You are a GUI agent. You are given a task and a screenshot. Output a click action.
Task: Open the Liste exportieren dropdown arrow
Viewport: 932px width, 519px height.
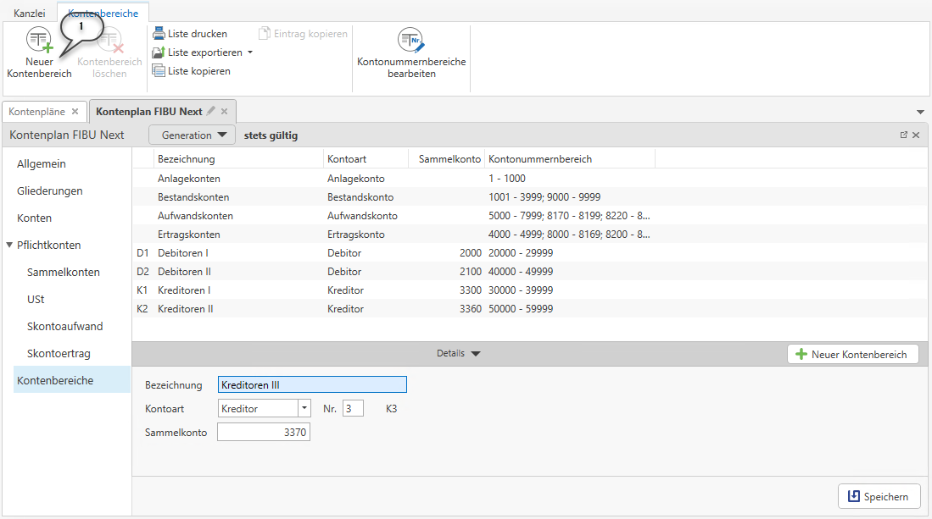[x=250, y=52]
